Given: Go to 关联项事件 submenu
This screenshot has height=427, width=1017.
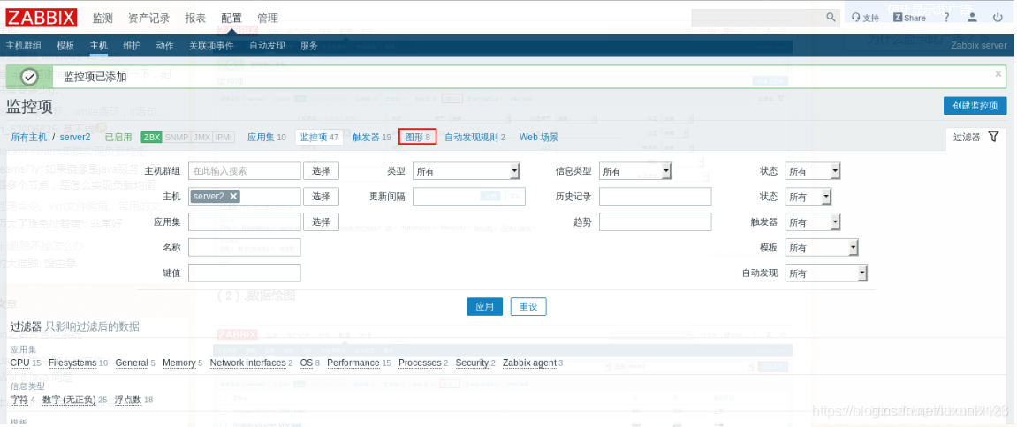Looking at the screenshot, I should [211, 45].
